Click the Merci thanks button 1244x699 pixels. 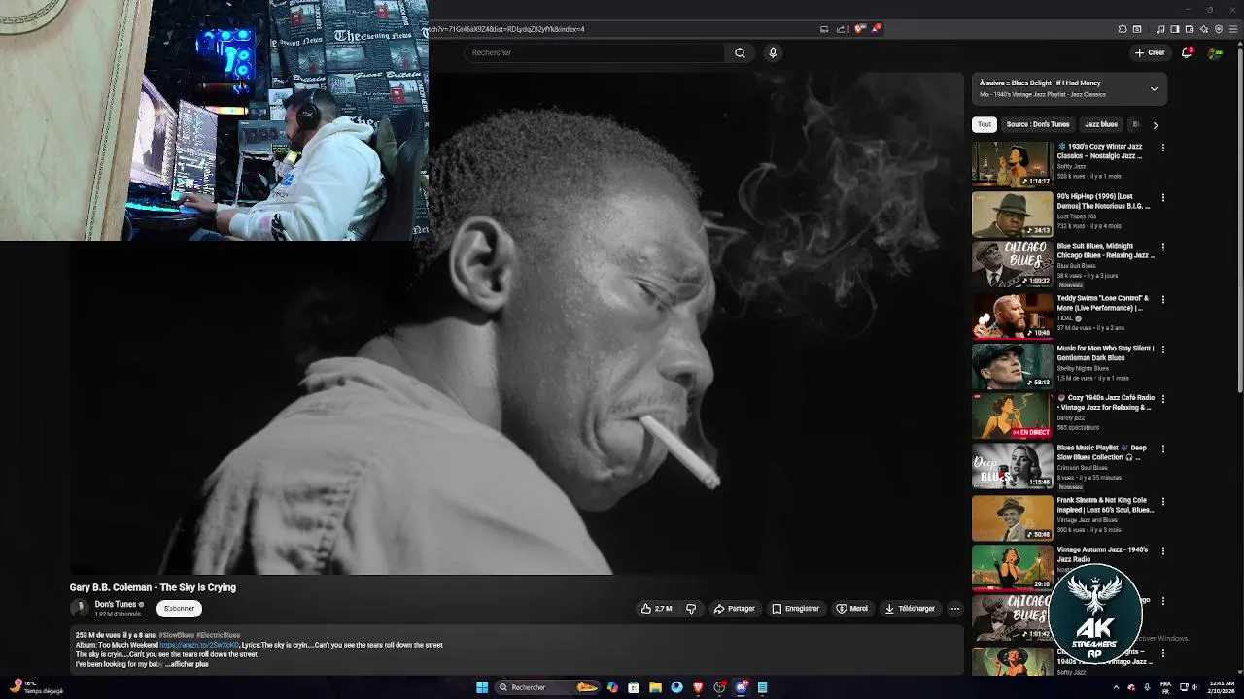[852, 609]
